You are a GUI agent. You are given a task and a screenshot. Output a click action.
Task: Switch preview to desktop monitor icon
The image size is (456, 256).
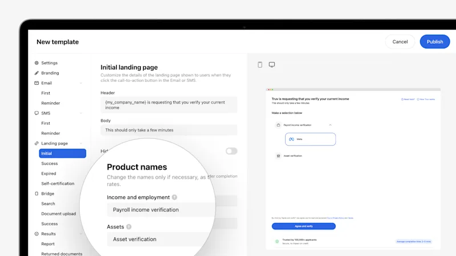coord(272,64)
